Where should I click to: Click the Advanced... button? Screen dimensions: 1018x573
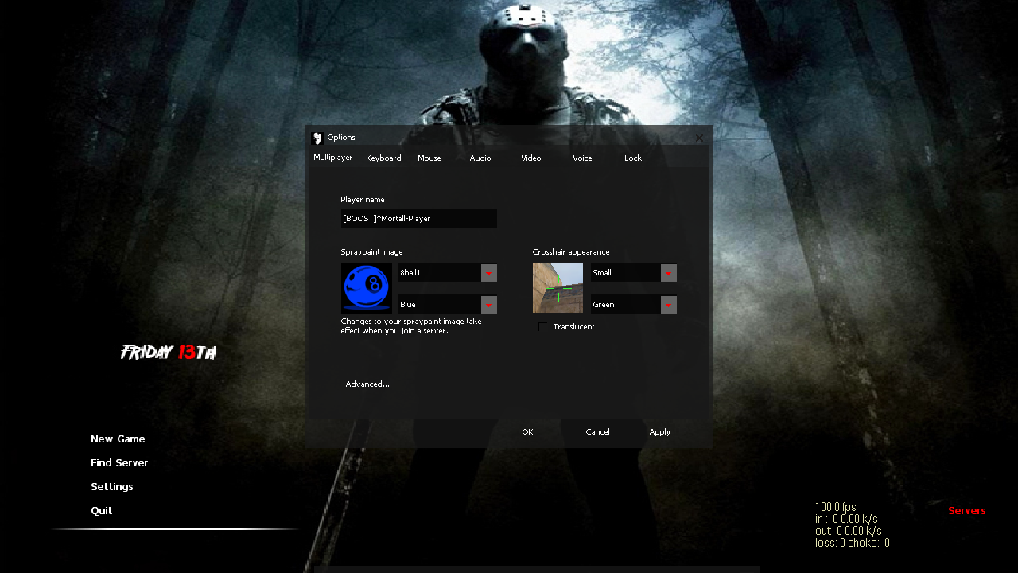click(367, 384)
